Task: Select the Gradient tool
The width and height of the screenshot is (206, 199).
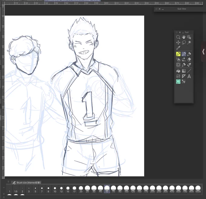Action: click(x=184, y=71)
